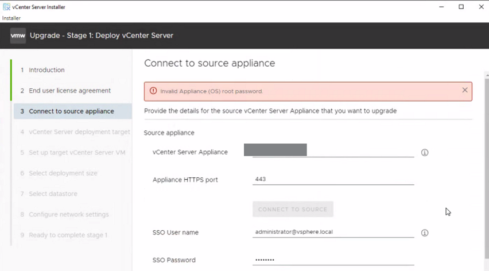The height and width of the screenshot is (271, 489).
Task: Minimize the vCenter Server Installer window
Action: (441, 7)
